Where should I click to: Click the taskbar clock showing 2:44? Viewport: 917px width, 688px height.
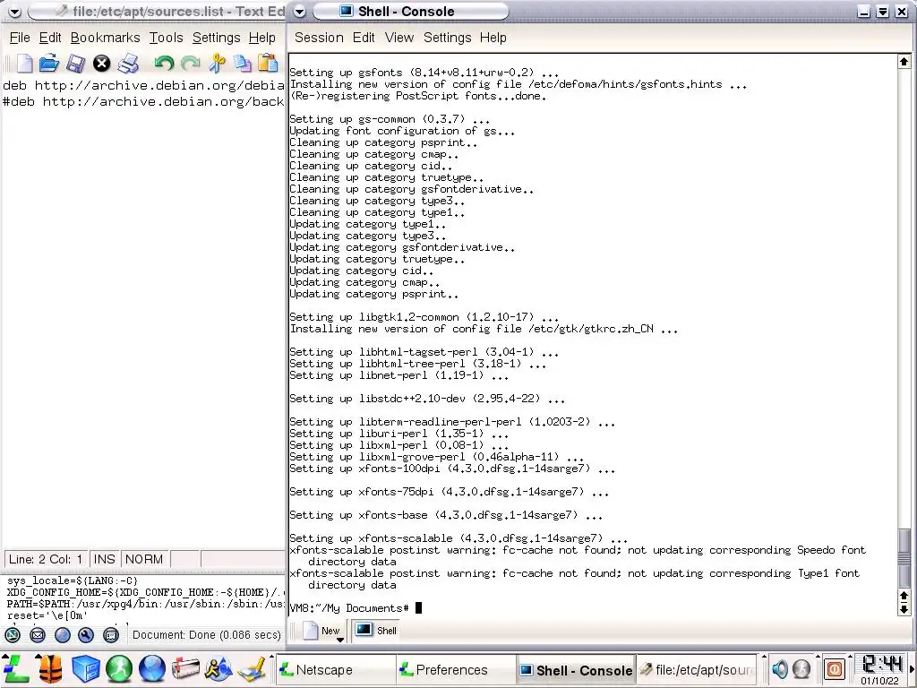[x=880, y=664]
